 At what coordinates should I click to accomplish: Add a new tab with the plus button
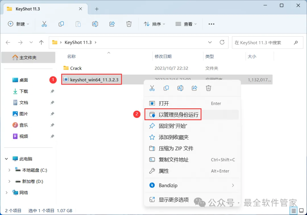pos(97,9)
